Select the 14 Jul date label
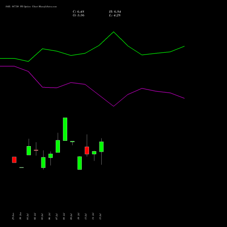The image size is (227, 227). click(93, 217)
